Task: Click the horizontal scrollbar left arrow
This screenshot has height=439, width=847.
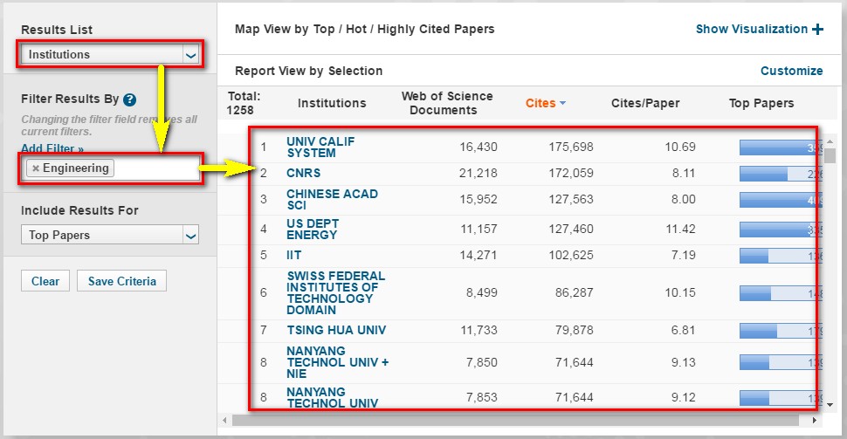Action: (x=225, y=420)
